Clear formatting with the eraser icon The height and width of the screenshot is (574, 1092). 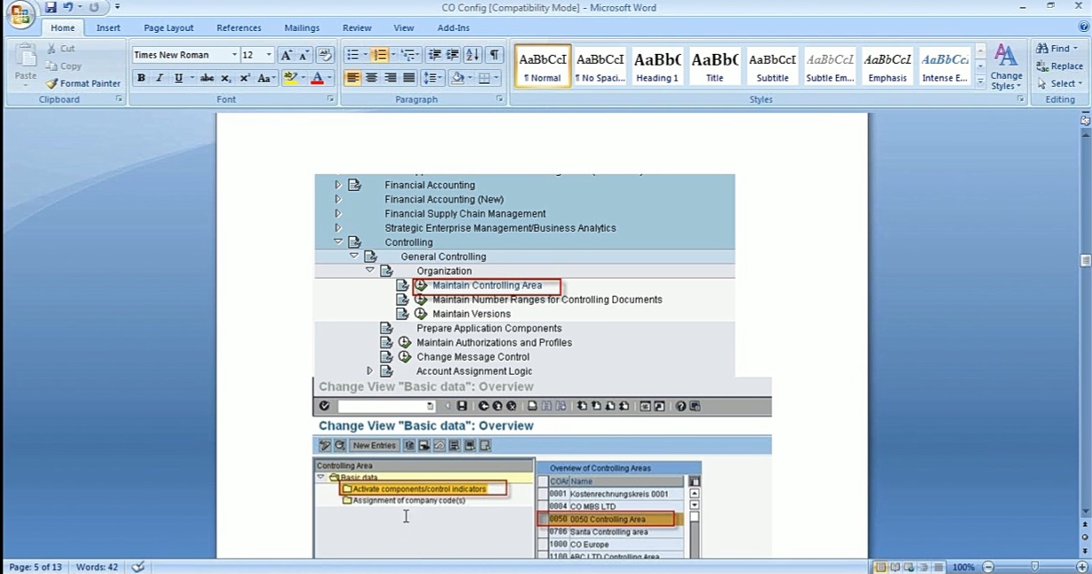(325, 55)
